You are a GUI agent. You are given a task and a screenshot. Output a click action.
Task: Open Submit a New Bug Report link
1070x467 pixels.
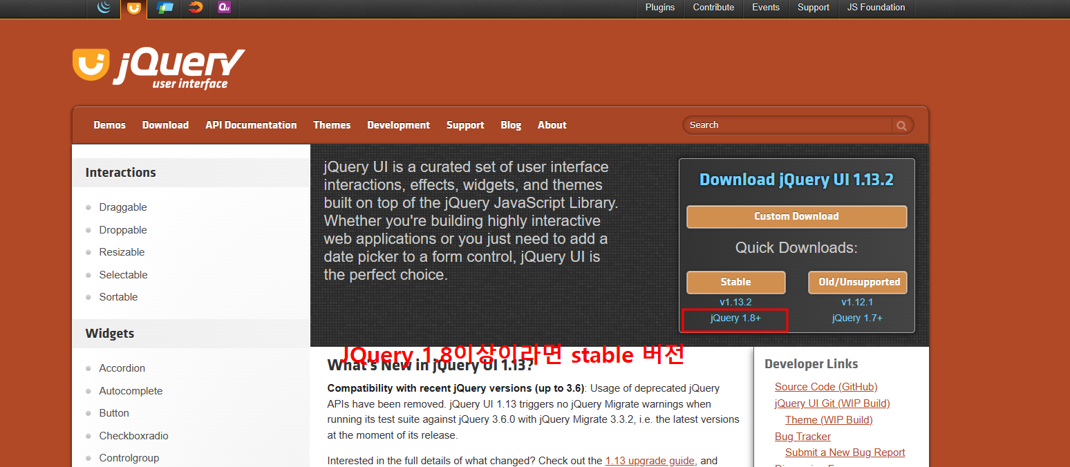(x=845, y=452)
